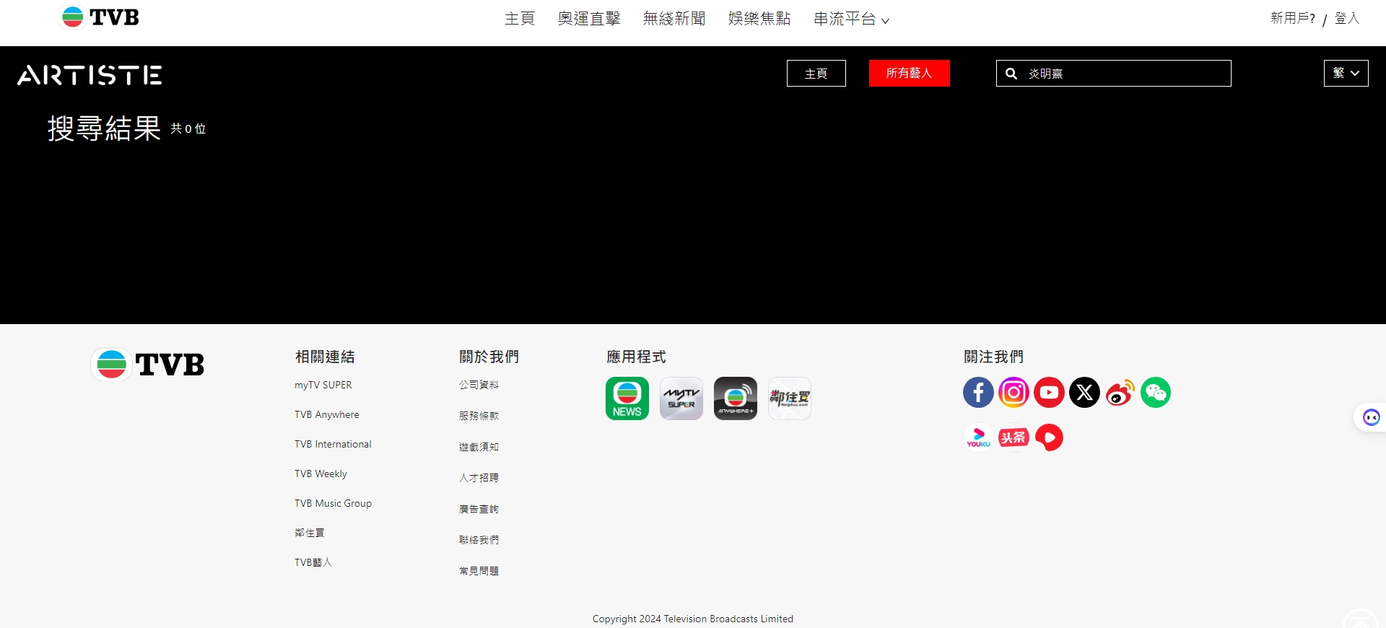1386x628 pixels.
Task: Open the 繁 language selector dropdown
Action: coord(1346,74)
